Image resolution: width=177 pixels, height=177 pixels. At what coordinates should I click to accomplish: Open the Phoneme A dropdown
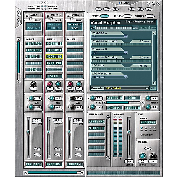[x=109, y=36]
